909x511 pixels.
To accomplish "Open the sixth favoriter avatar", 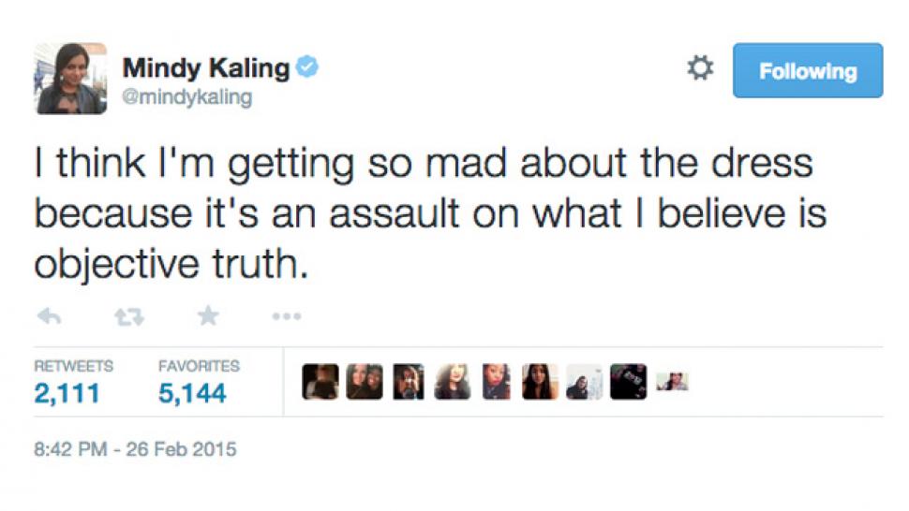I will click(x=540, y=382).
